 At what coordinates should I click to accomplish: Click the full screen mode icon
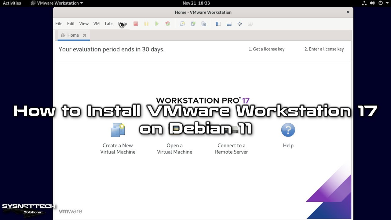click(x=240, y=24)
